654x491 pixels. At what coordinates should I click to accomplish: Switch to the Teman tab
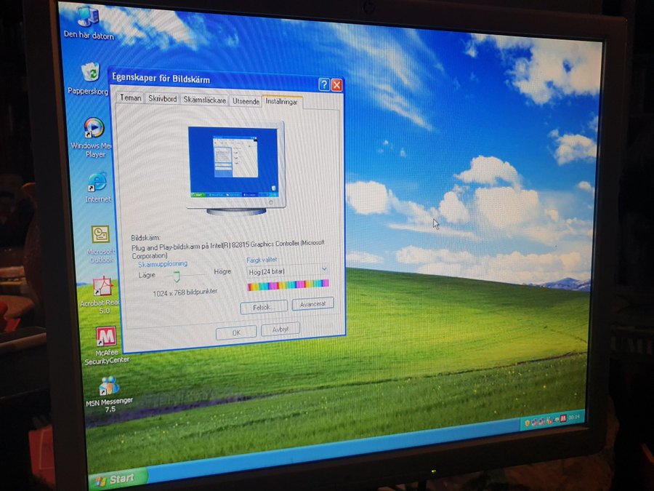coord(130,97)
